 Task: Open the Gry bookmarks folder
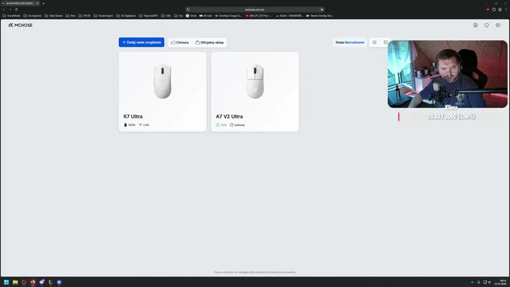pyautogui.click(x=179, y=16)
